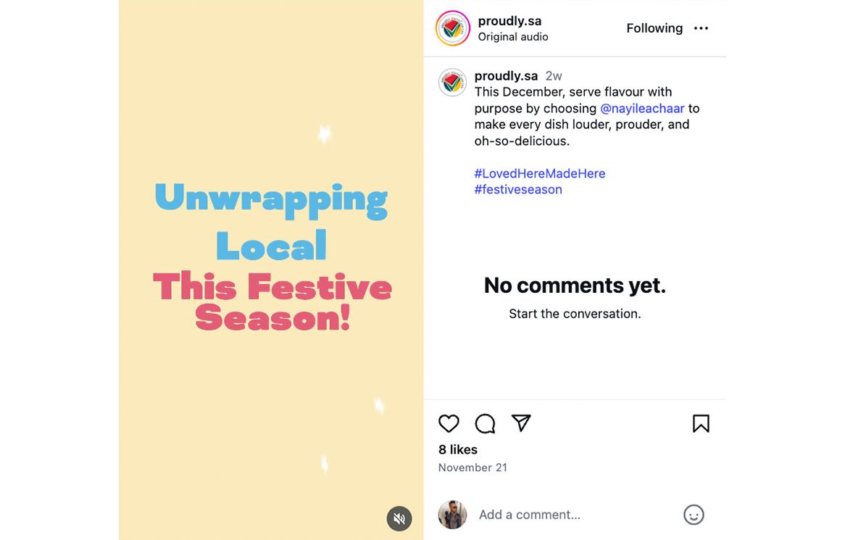Open the #festiveseason hashtag
845x540 pixels.
(518, 190)
